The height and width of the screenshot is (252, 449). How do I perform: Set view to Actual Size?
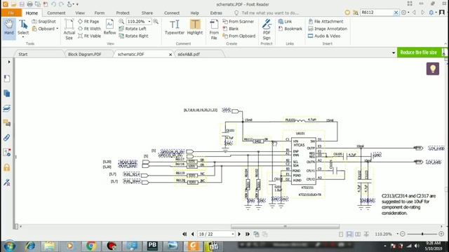coord(69,29)
